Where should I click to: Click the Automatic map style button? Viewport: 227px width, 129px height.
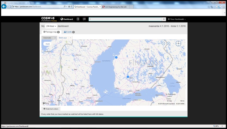click(47, 38)
